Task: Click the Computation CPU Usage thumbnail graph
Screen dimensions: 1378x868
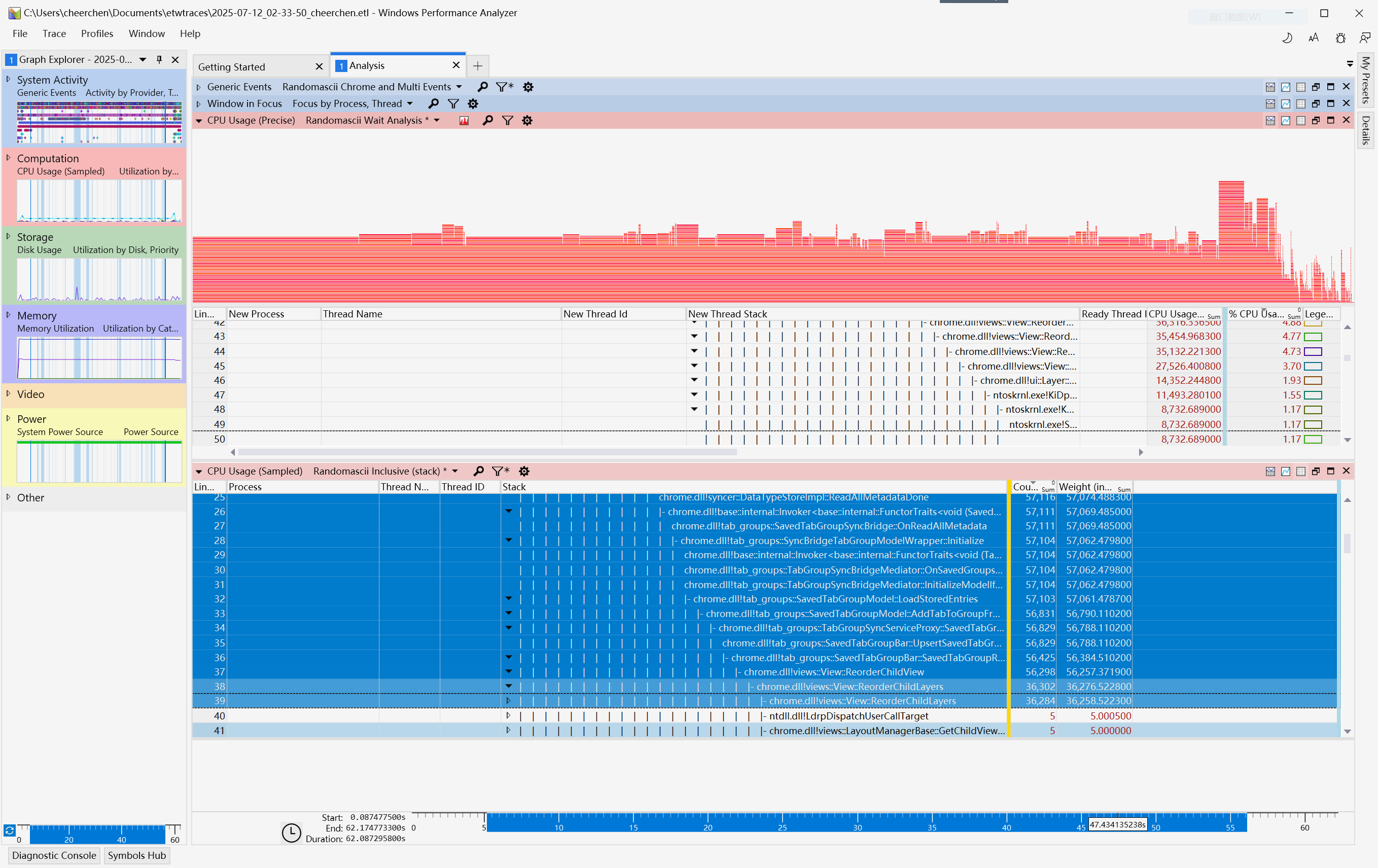Action: coord(99,201)
